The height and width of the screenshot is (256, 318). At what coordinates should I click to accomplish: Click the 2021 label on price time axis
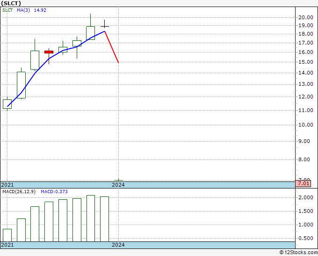point(7,185)
